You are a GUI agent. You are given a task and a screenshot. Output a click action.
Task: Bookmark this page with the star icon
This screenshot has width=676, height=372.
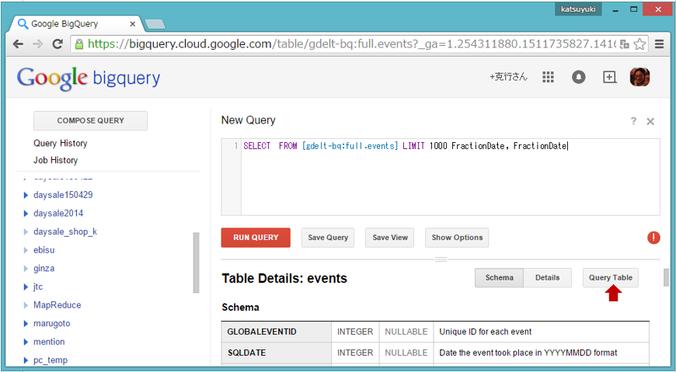click(x=639, y=44)
